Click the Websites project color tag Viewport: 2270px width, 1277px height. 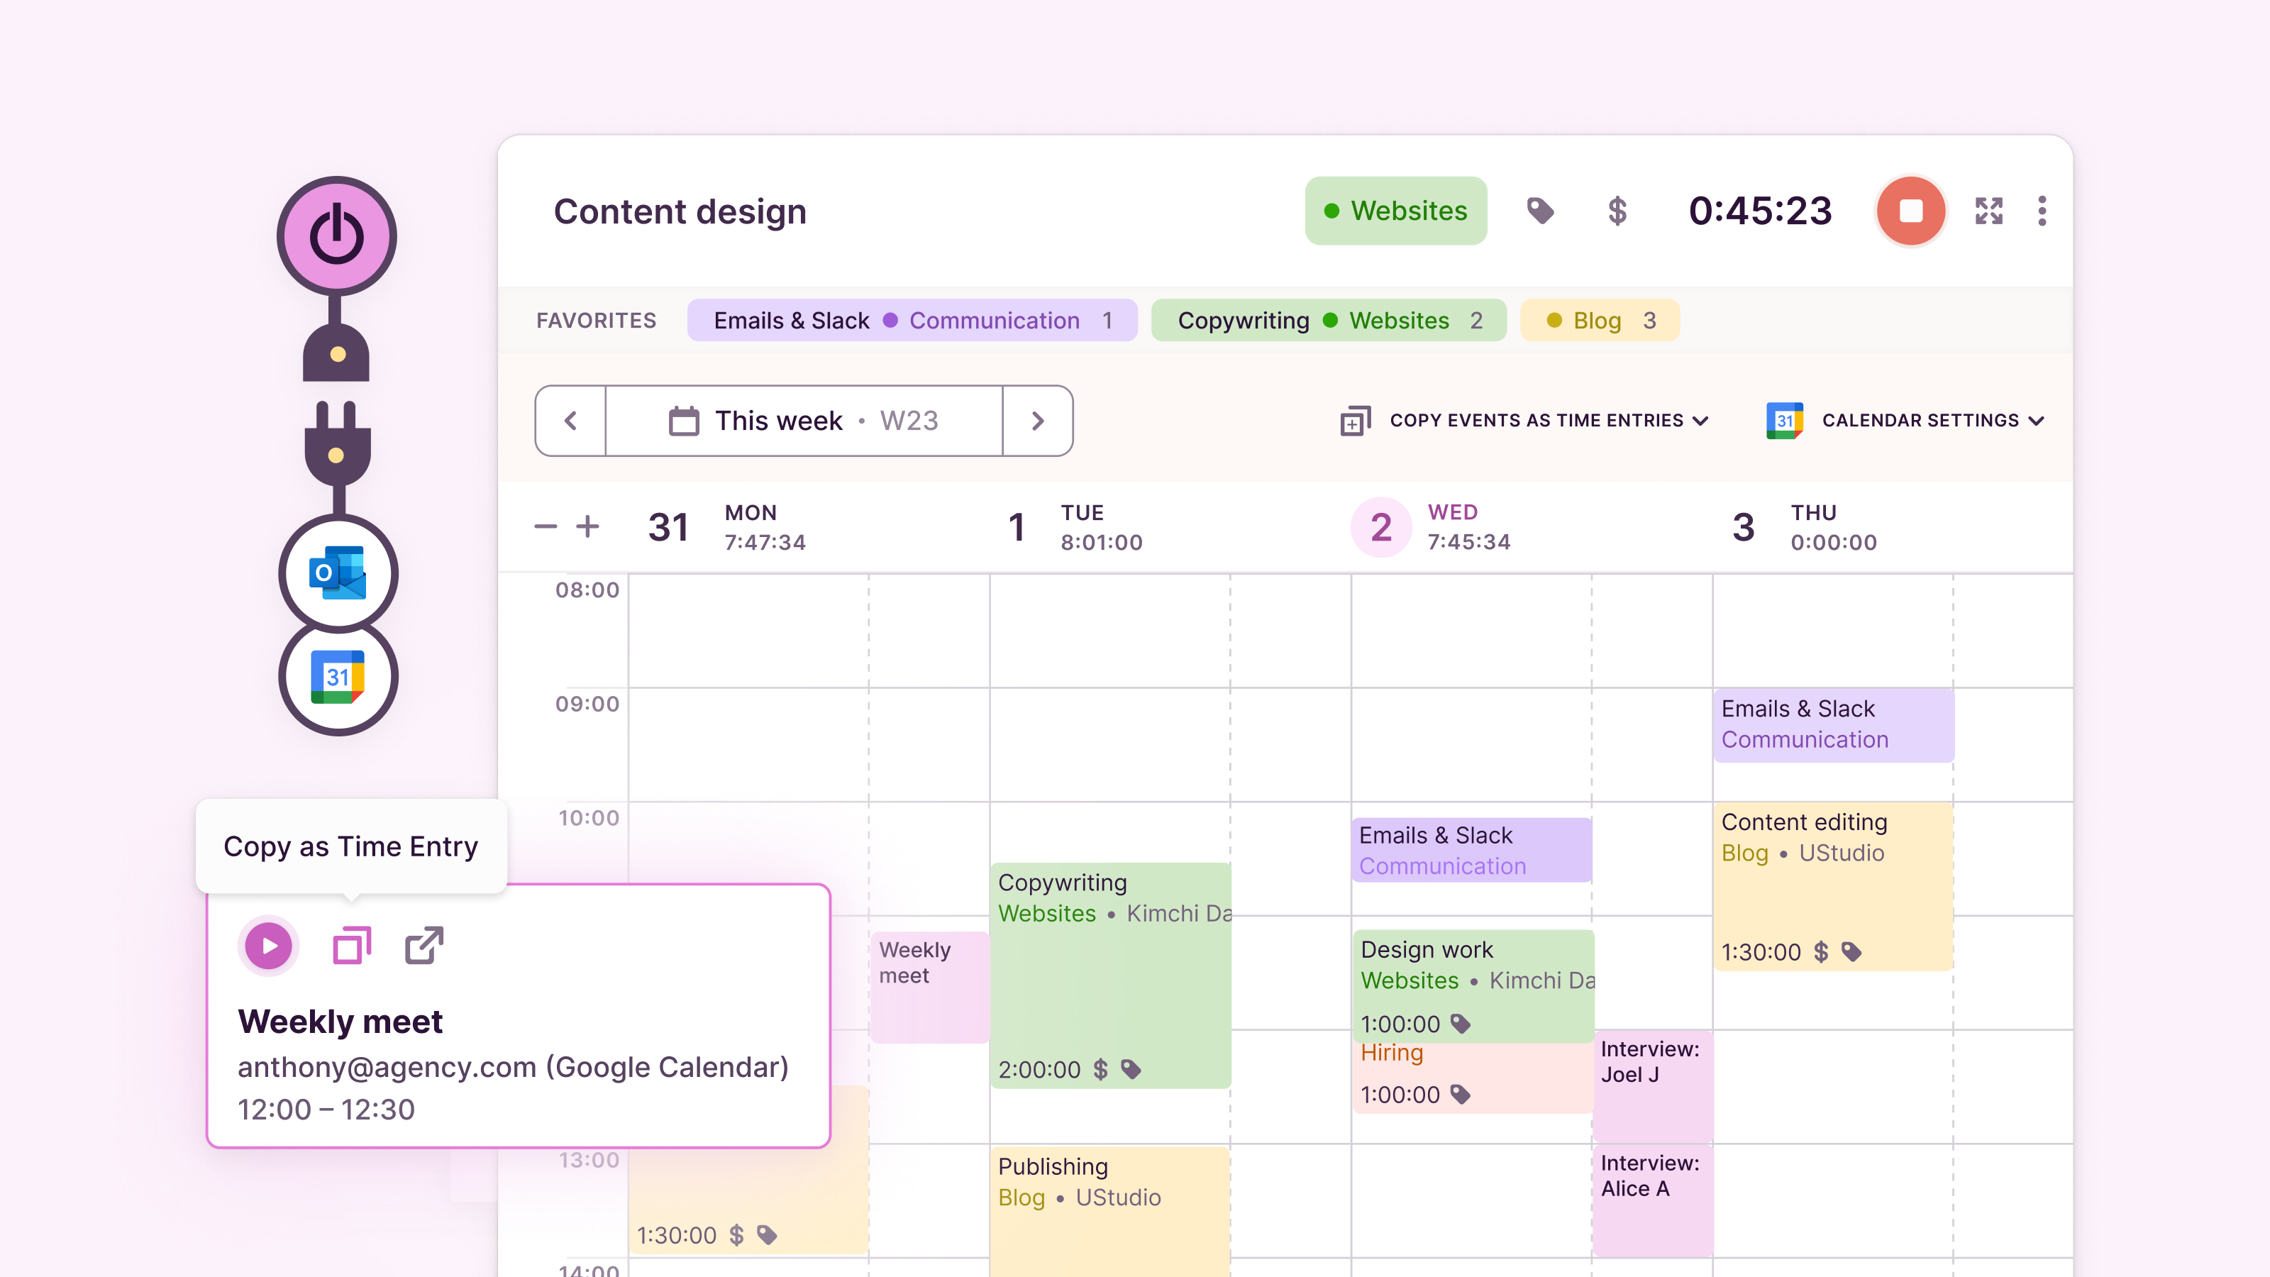1395,211
